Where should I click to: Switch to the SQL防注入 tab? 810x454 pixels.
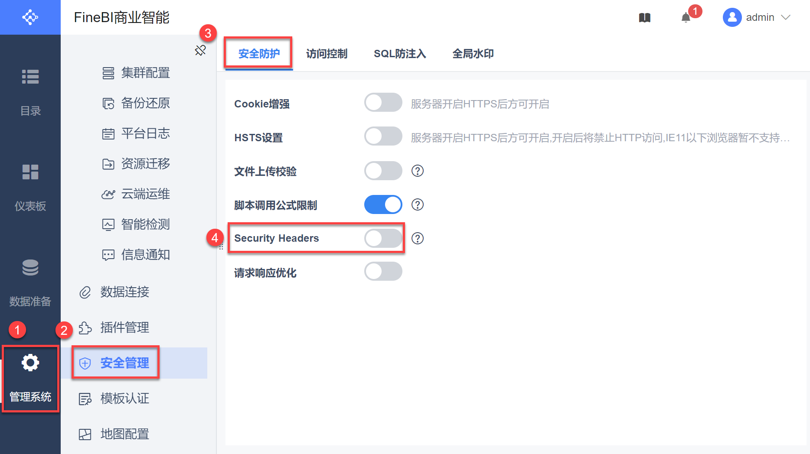click(400, 54)
